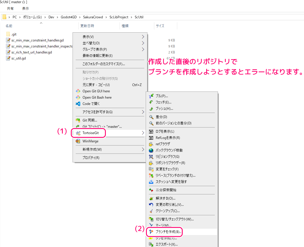
Task: Click the Push (プッシュ) icon
Action: pos(151,109)
